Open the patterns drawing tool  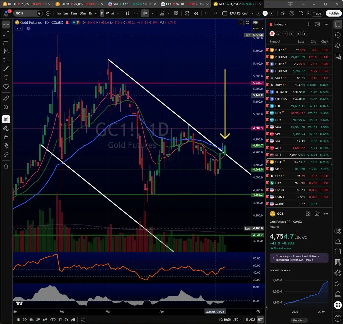6,51
